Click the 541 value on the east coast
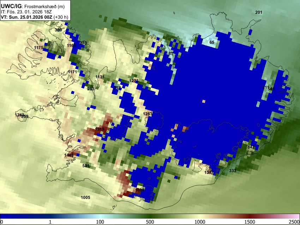The image size is (300, 225). point(271,89)
